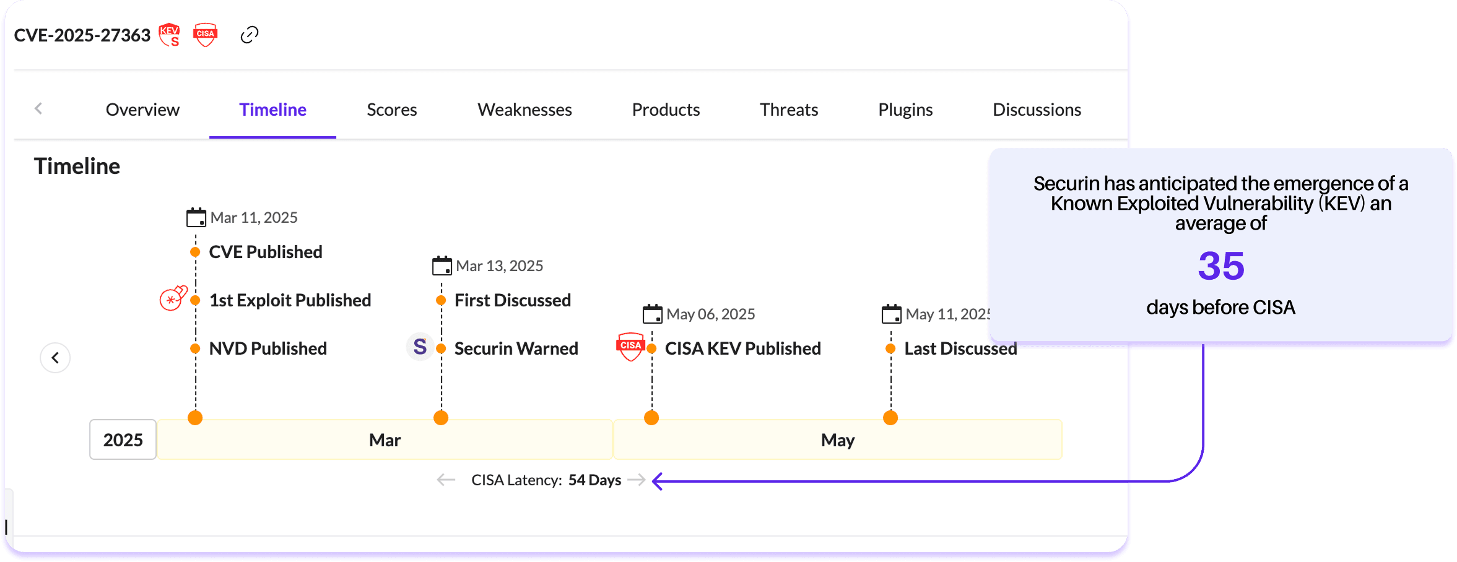Click calendar icon next to Mar 11, 2025
Screen dimensions: 1457x562
196,218
